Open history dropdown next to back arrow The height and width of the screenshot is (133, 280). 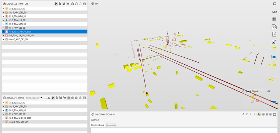tap(247, 114)
